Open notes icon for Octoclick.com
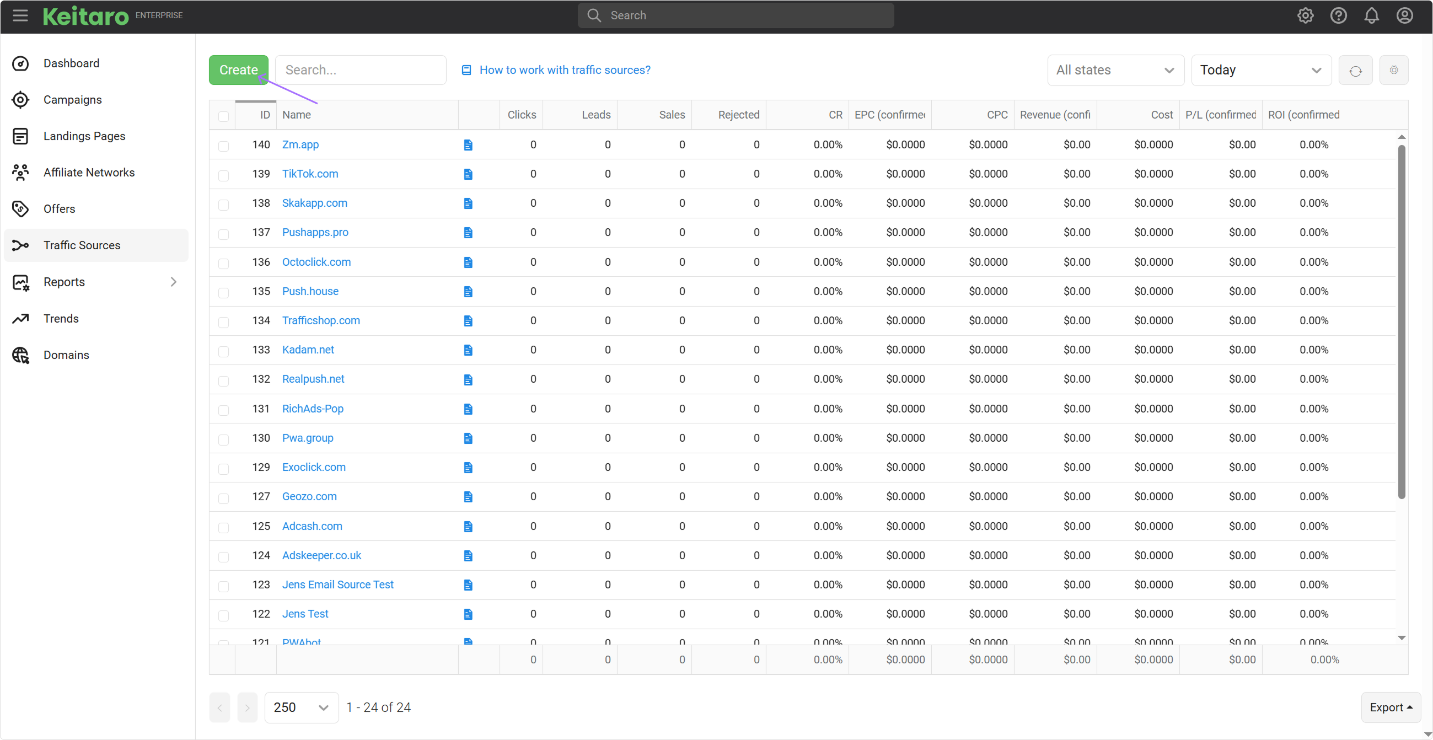The width and height of the screenshot is (1433, 740). click(x=468, y=262)
